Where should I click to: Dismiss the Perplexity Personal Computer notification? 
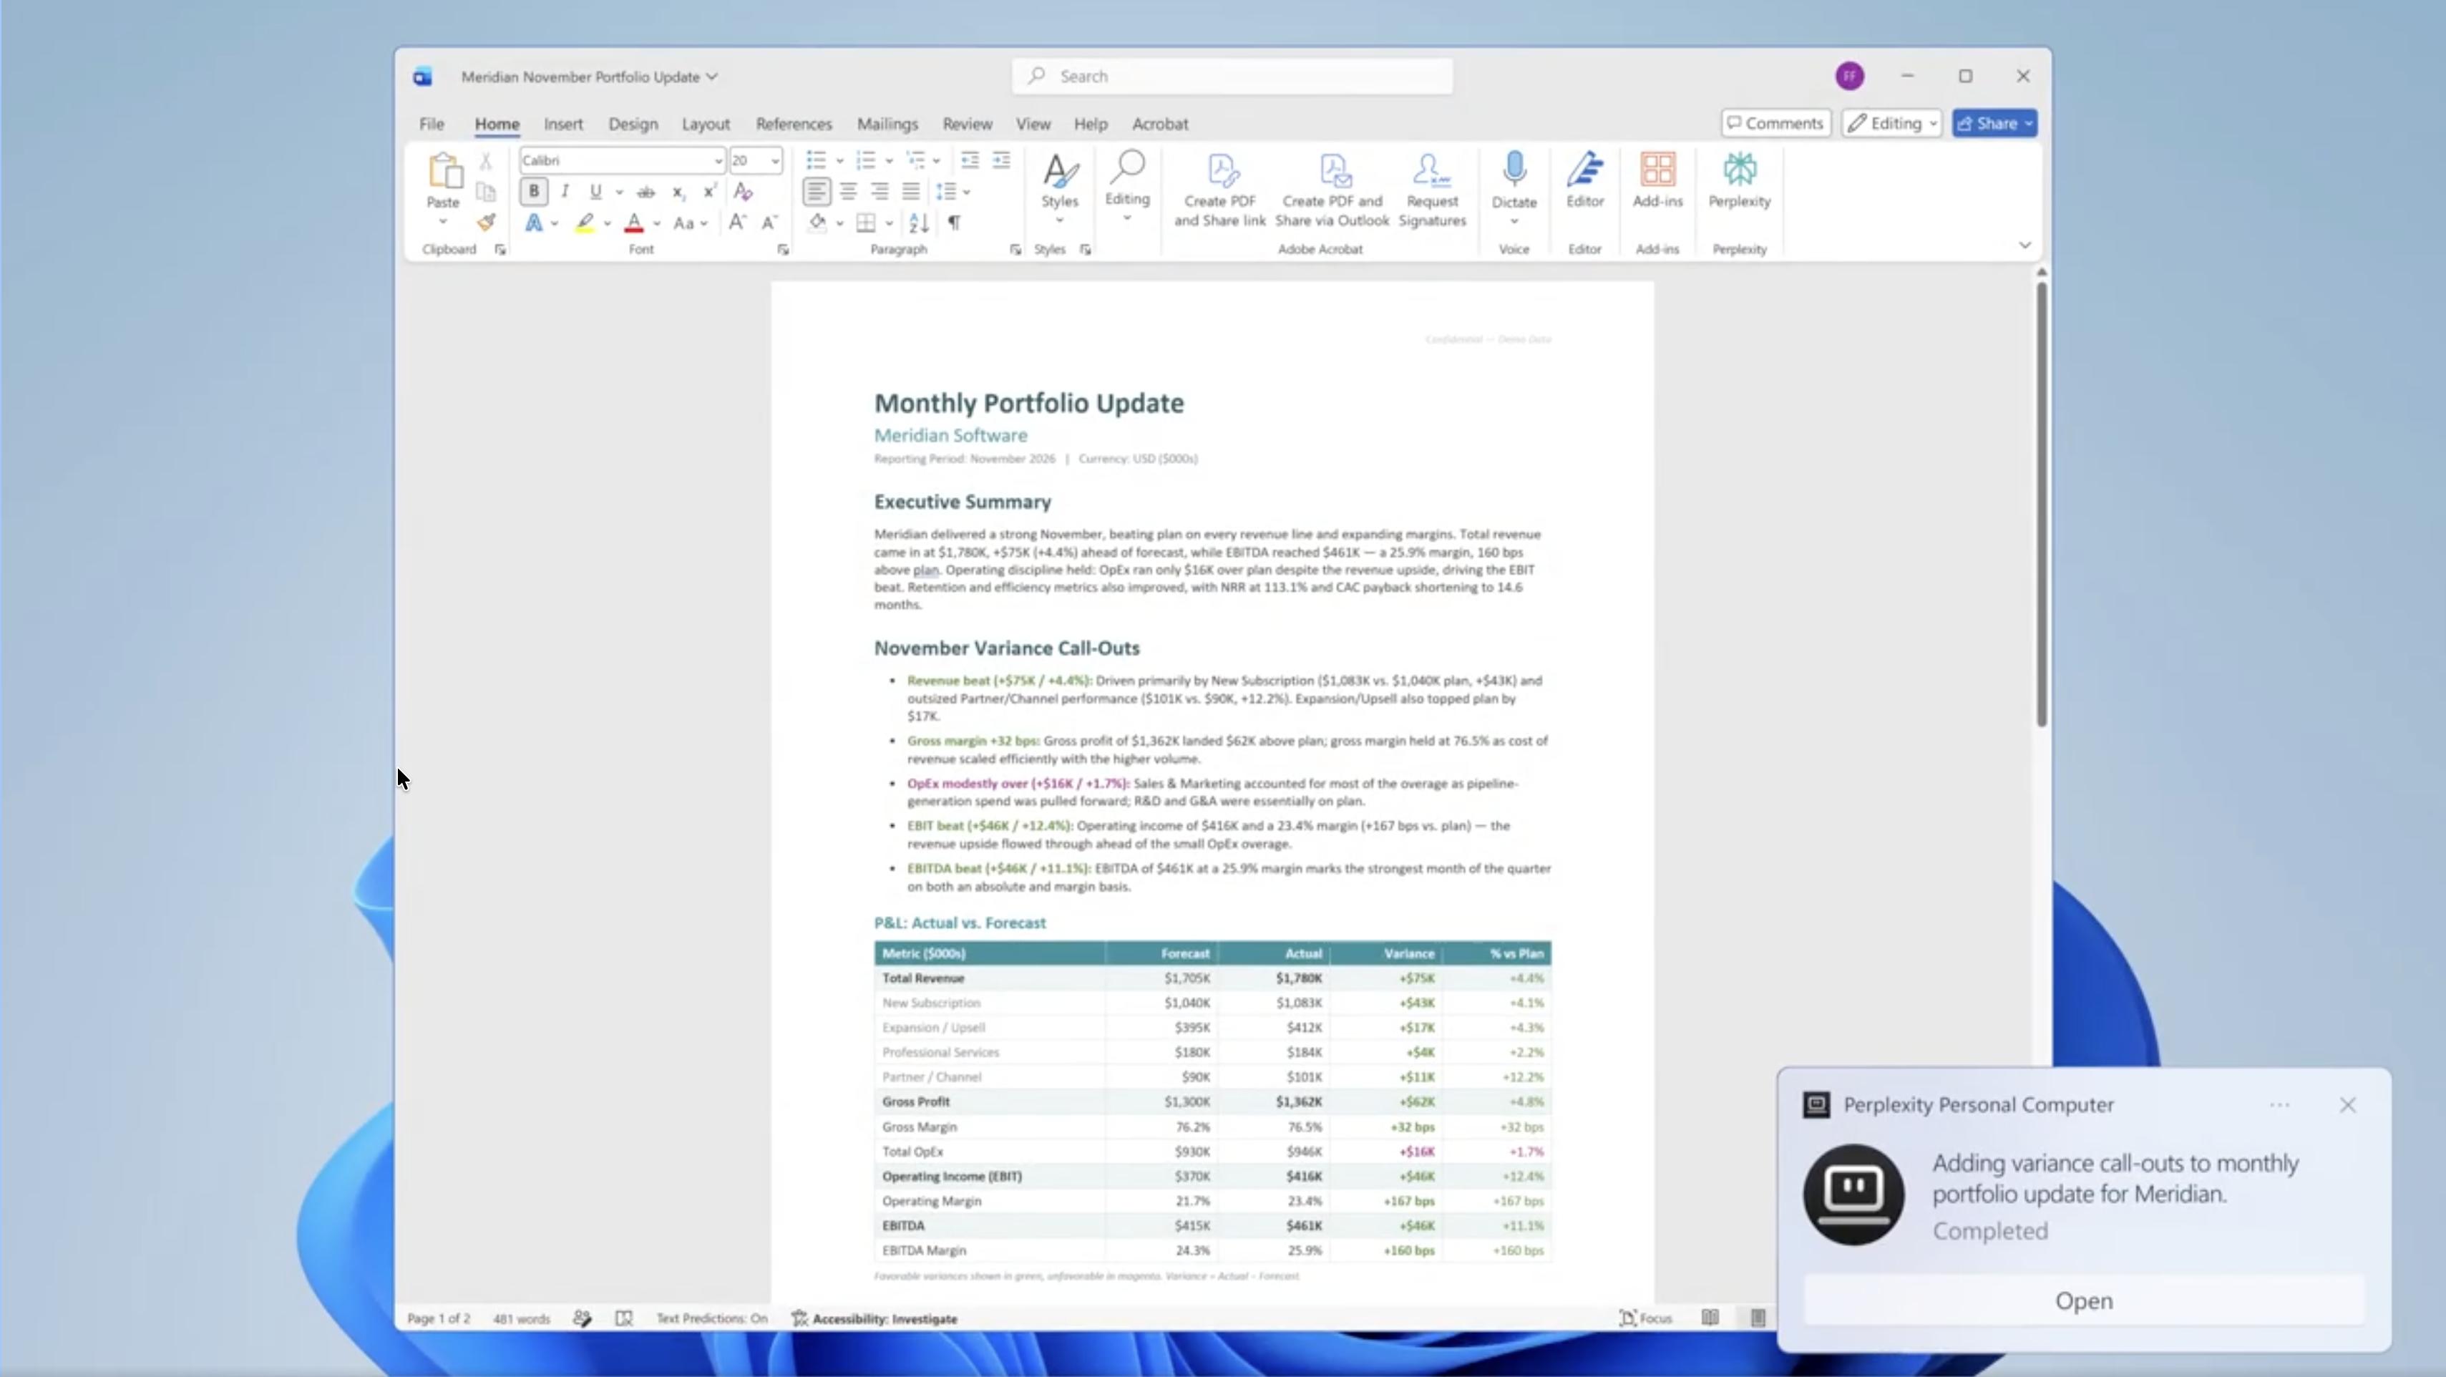[2347, 1104]
